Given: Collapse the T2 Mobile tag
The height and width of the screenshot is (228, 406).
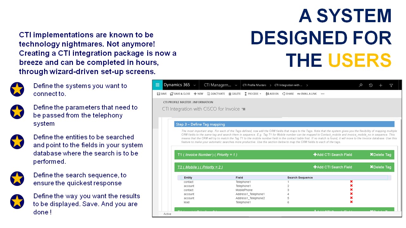Looking at the screenshot, I should [x=200, y=167].
